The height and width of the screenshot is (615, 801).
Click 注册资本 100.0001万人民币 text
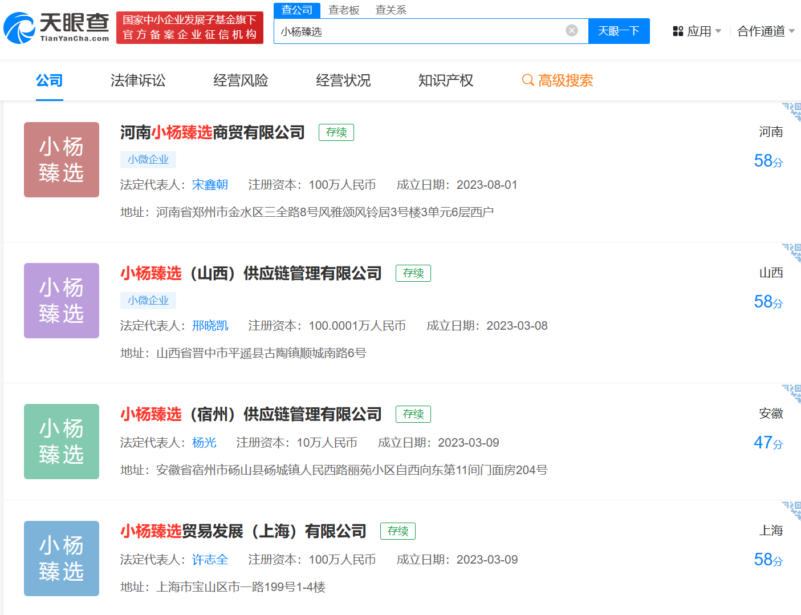point(327,326)
